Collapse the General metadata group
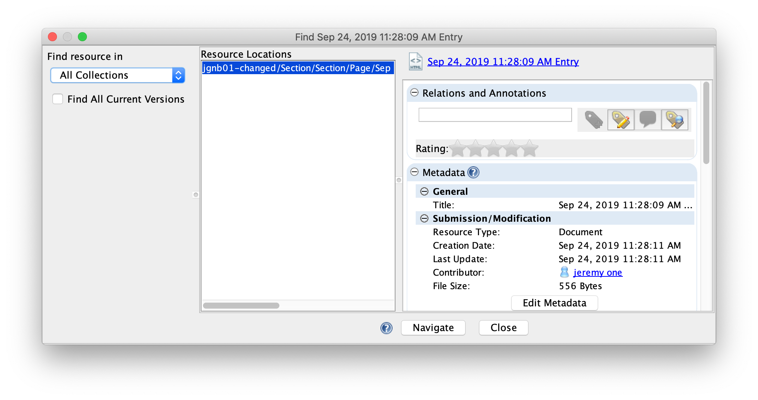Viewport: 758px width, 400px height. click(424, 191)
